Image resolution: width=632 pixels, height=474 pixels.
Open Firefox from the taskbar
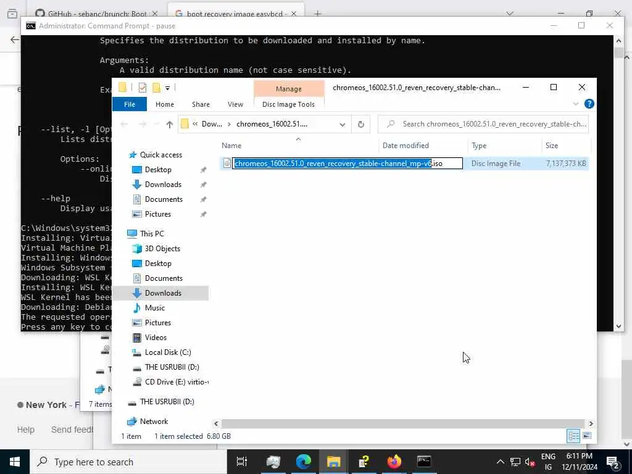coord(394,462)
